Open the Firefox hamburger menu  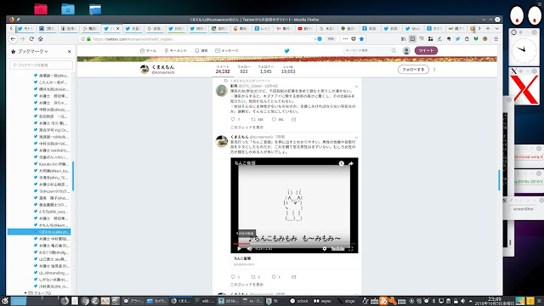click(x=496, y=39)
